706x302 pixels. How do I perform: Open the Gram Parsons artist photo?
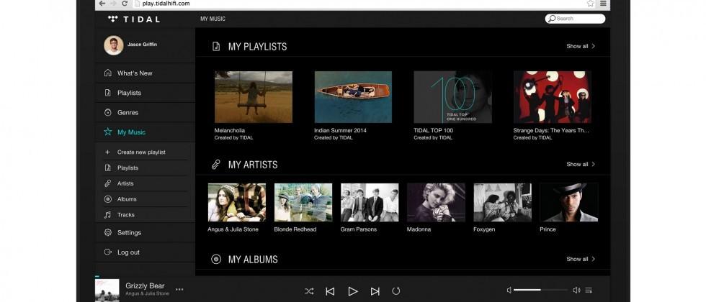[x=370, y=202]
